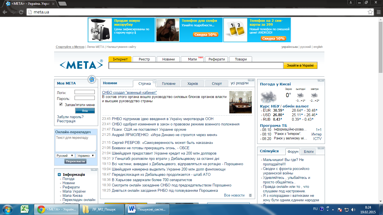383x215 pixels.
Task: Click the network icon in system tray
Action: (x=347, y=209)
